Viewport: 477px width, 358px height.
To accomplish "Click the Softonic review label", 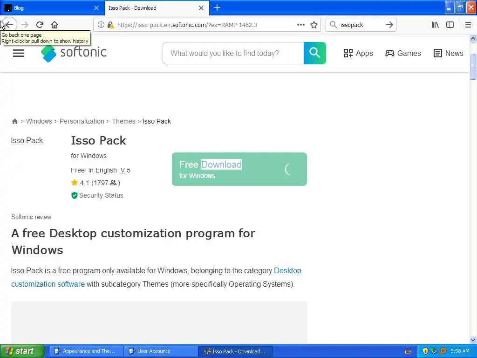I will point(31,217).
